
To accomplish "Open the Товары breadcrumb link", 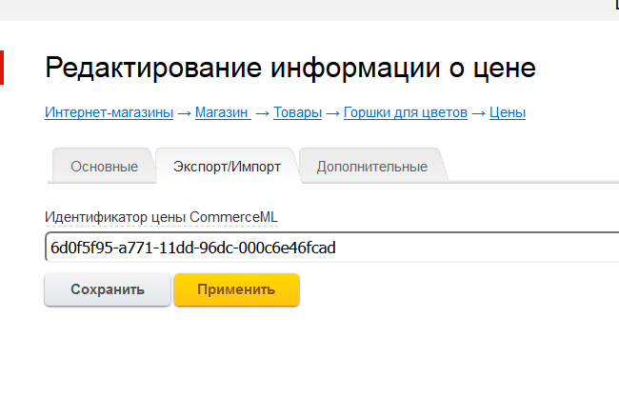I will 298,112.
